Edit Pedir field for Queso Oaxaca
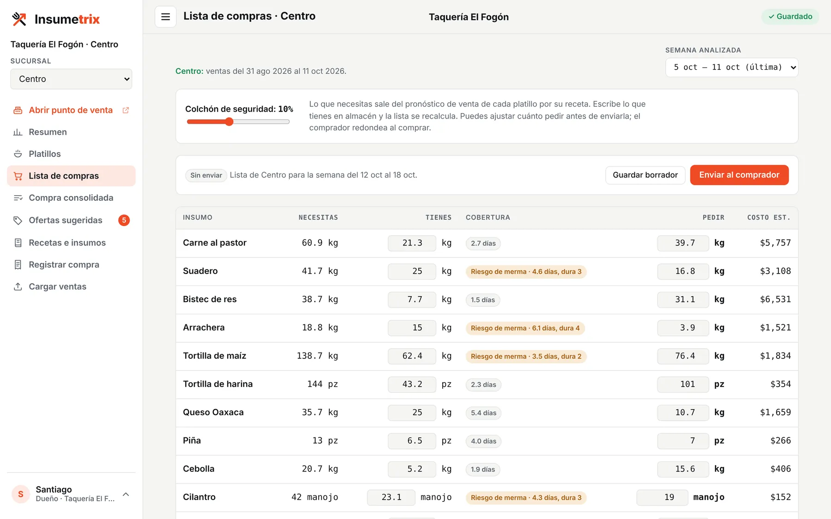Image resolution: width=831 pixels, height=519 pixels. 683,412
